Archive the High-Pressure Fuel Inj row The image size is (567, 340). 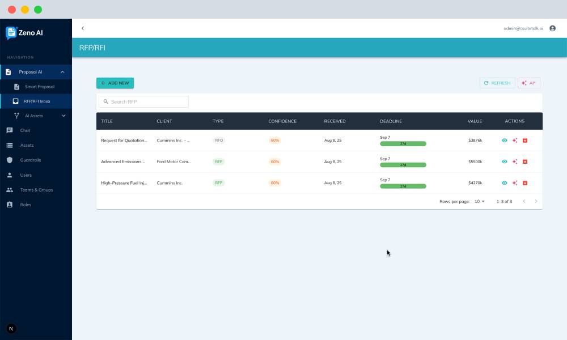(x=525, y=183)
